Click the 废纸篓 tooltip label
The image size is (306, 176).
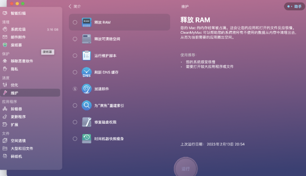[47, 52]
